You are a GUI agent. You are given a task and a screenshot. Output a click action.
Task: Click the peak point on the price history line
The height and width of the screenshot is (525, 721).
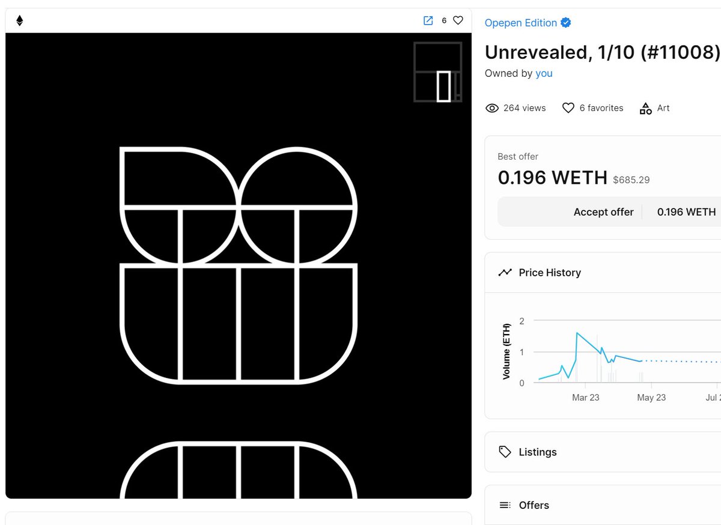(577, 333)
